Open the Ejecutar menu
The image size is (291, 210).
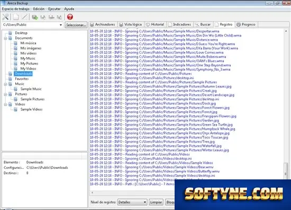pyautogui.click(x=54, y=8)
